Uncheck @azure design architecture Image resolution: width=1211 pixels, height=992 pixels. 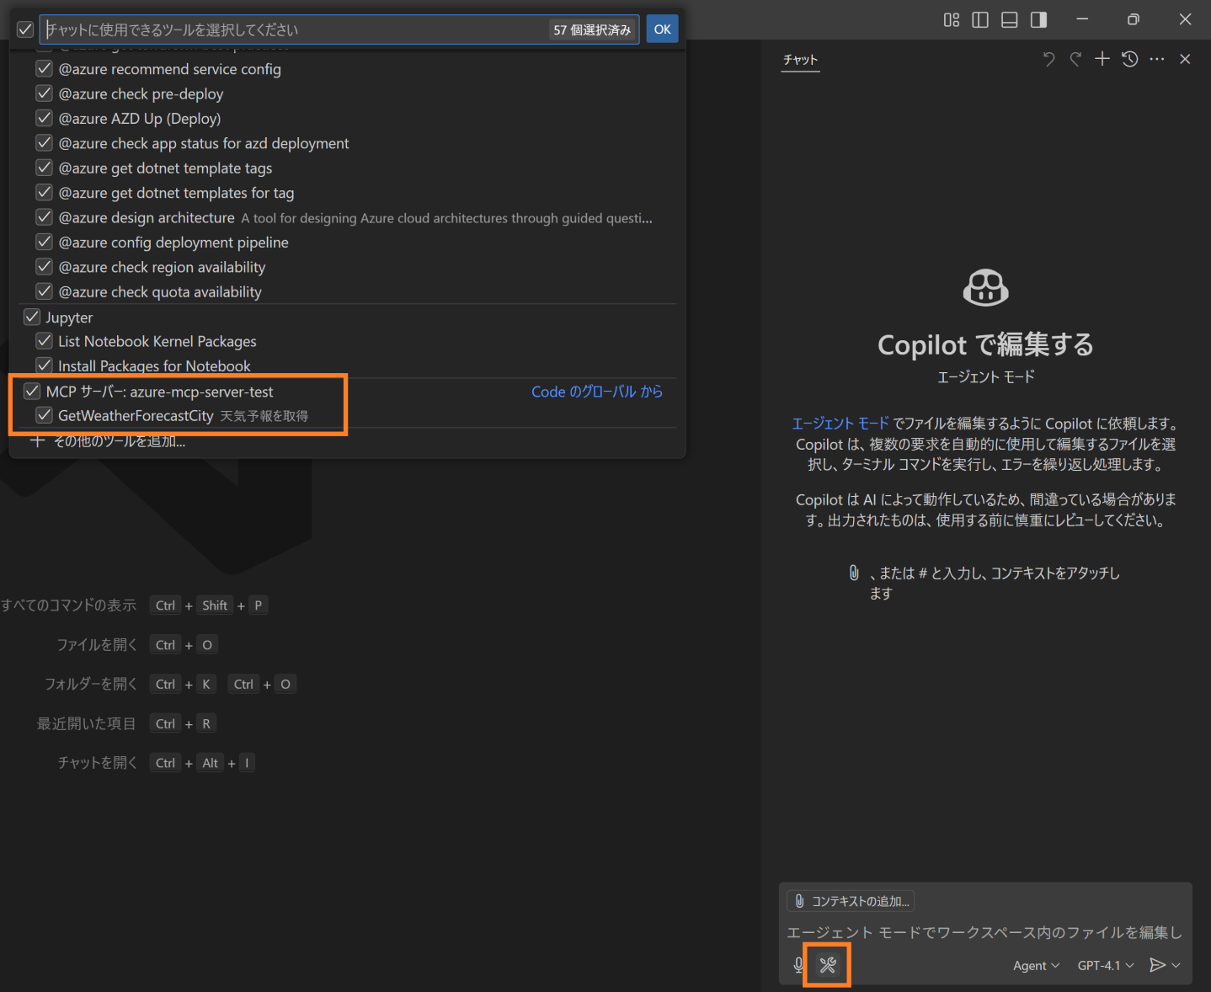coord(45,217)
